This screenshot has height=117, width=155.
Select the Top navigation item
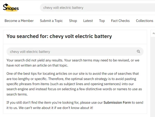[x=102, y=21]
